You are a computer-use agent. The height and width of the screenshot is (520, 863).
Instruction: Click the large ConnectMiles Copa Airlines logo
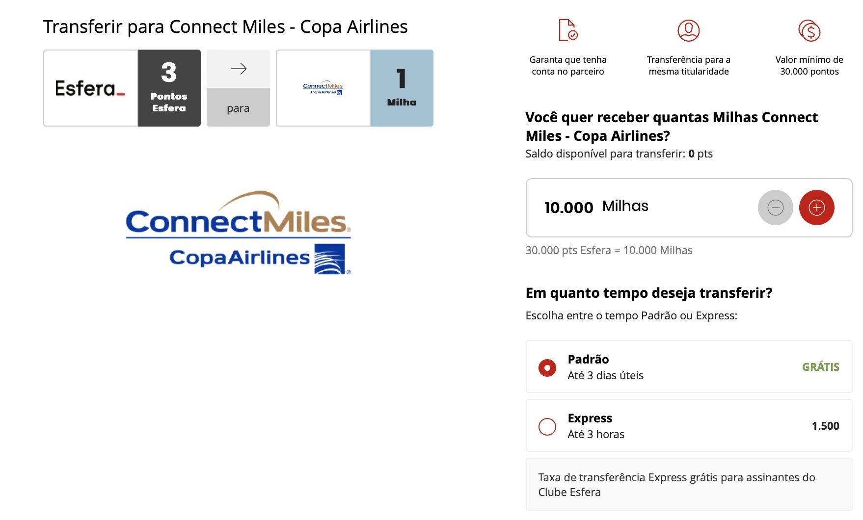[239, 233]
